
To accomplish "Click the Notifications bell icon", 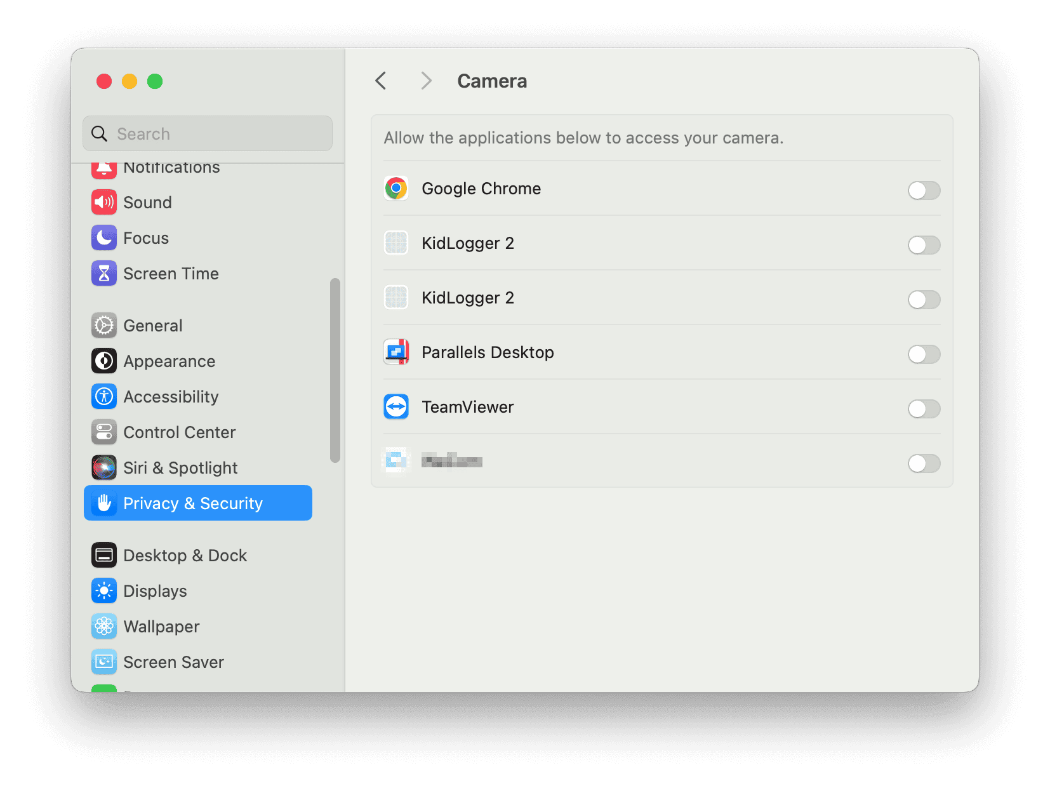I will (x=104, y=170).
